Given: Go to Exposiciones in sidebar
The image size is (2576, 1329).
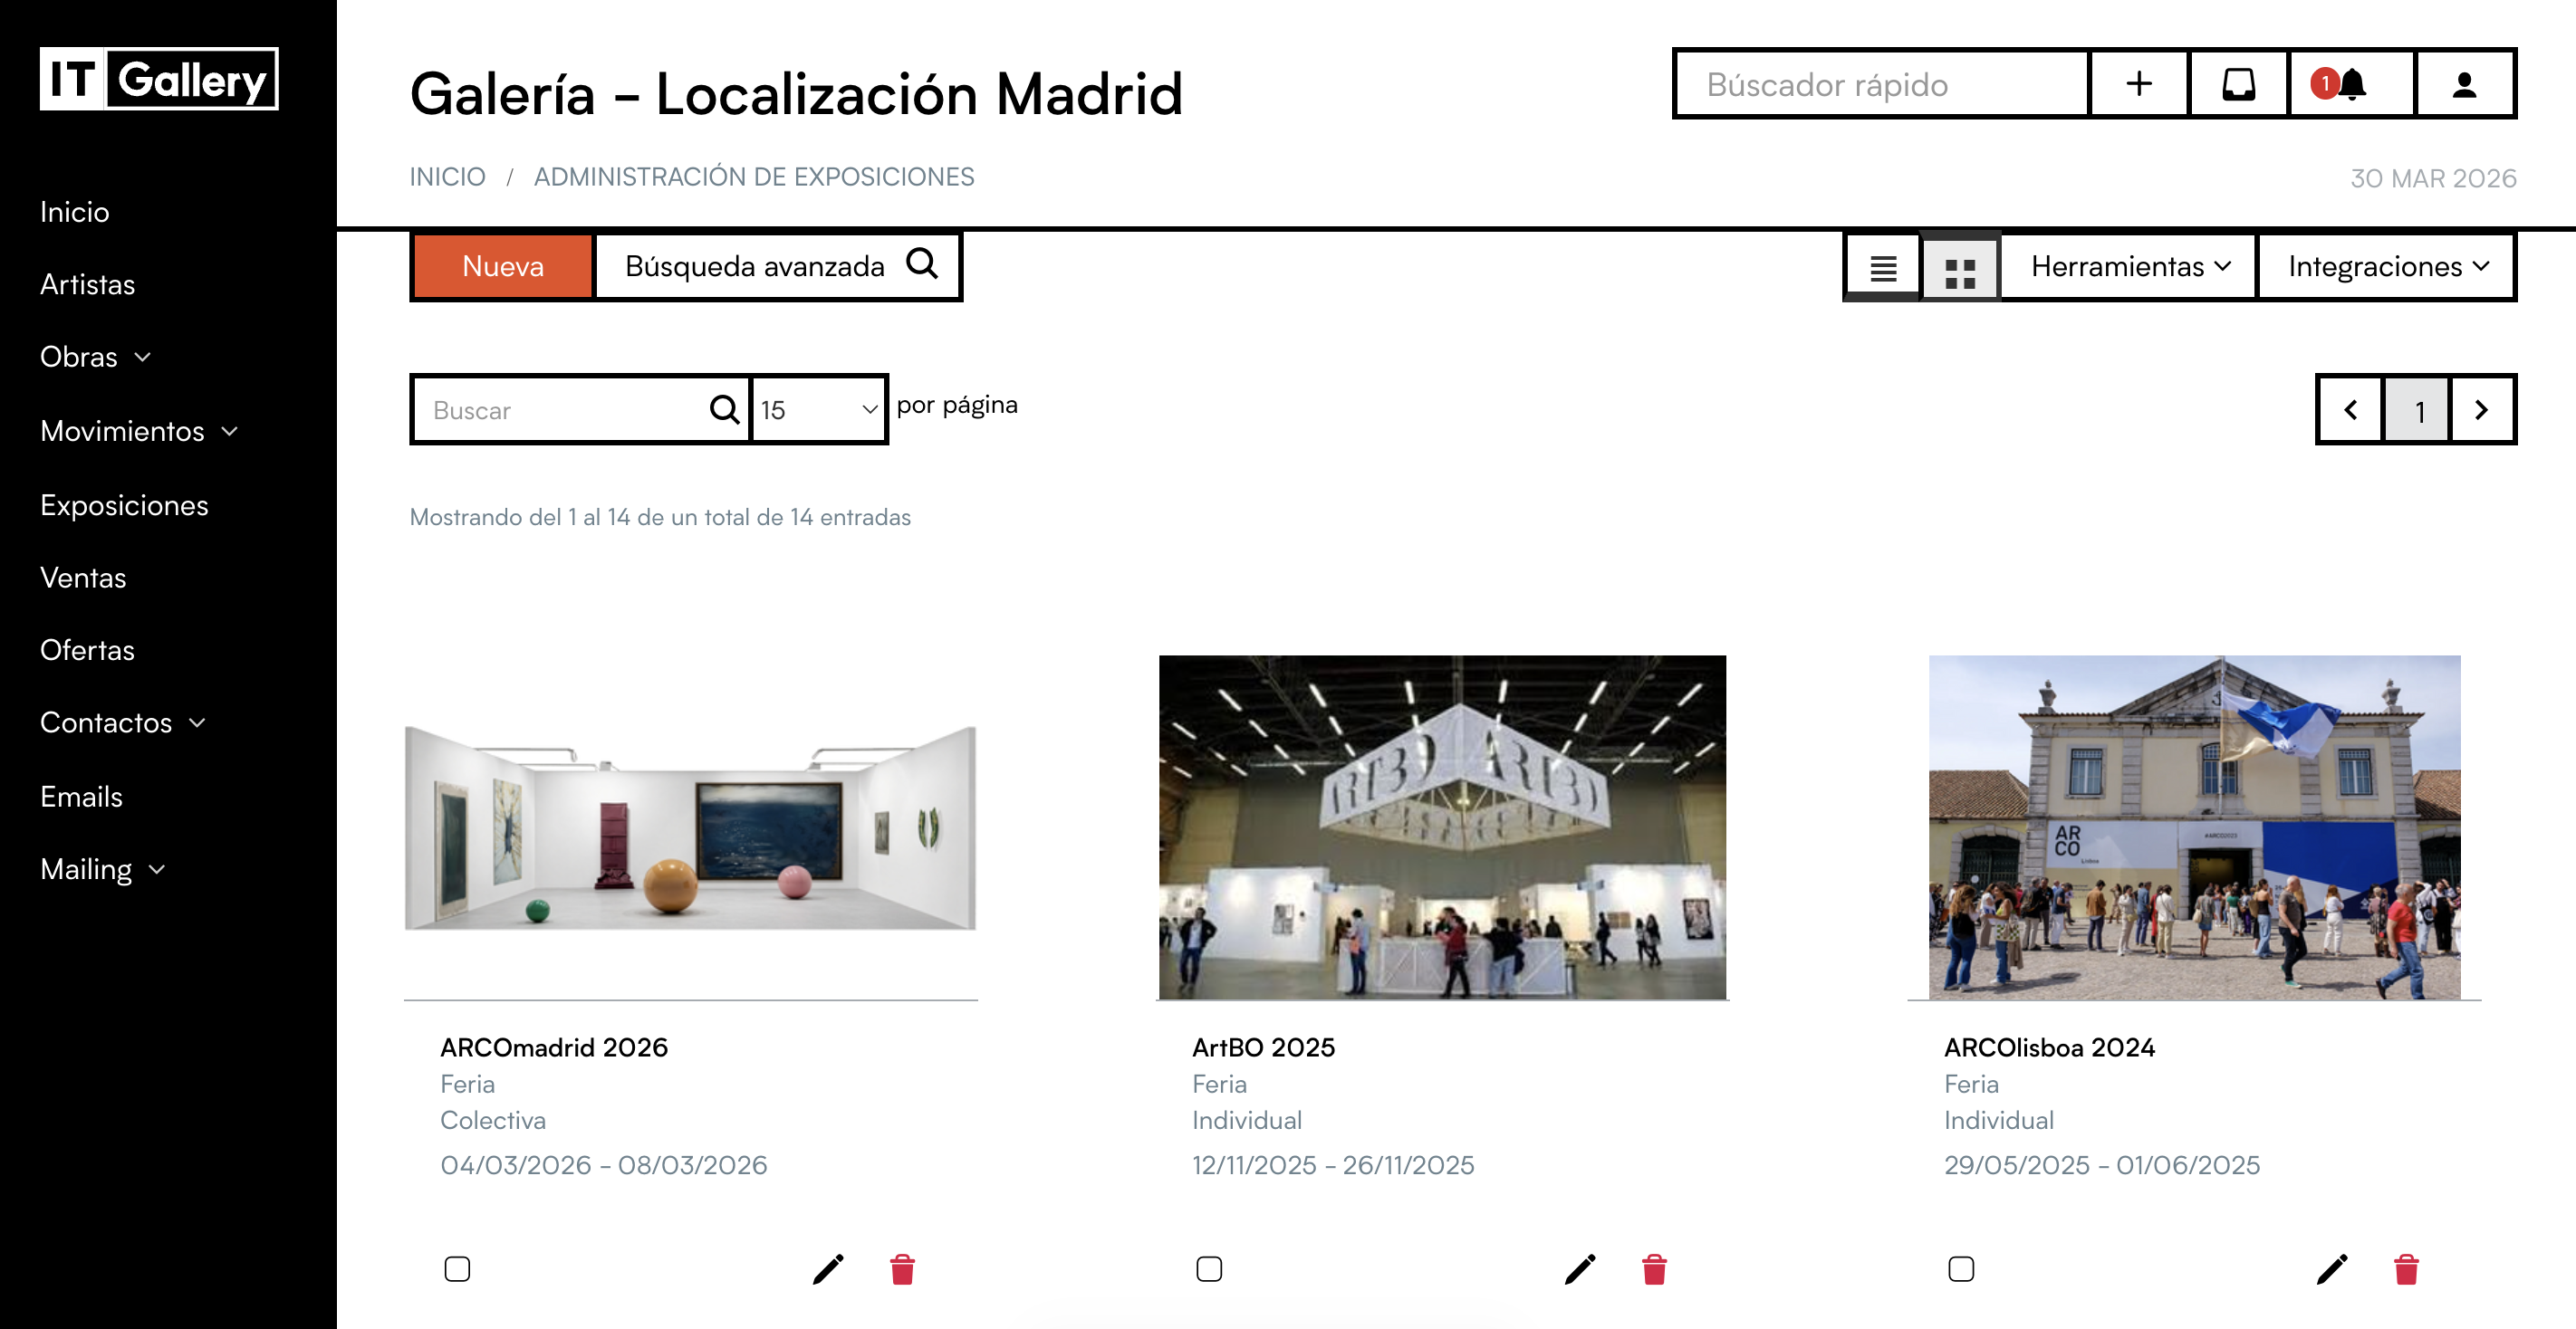Looking at the screenshot, I should pyautogui.click(x=124, y=506).
